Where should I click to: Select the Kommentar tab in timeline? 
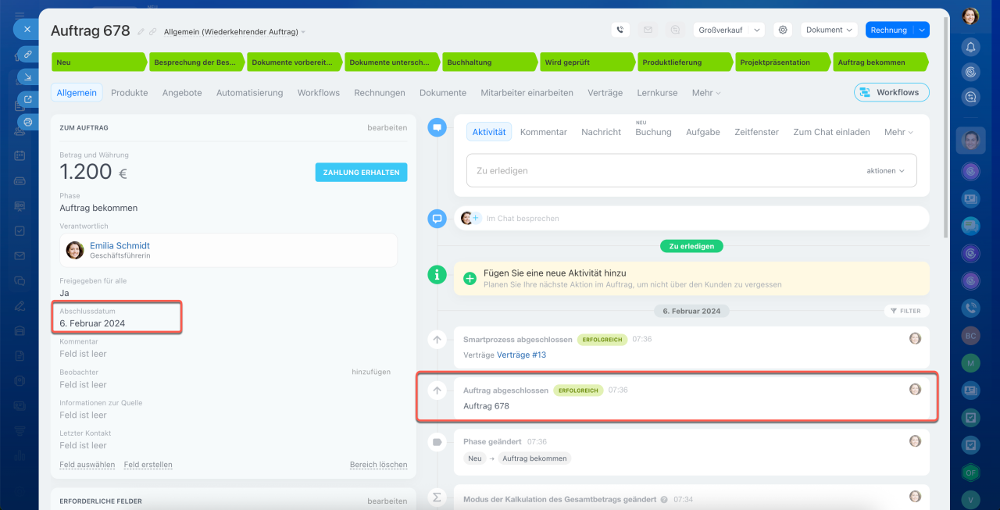click(x=543, y=132)
